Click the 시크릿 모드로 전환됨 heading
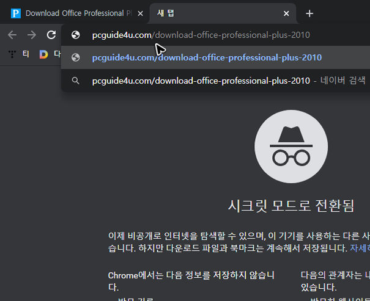The width and height of the screenshot is (370, 301). point(291,206)
